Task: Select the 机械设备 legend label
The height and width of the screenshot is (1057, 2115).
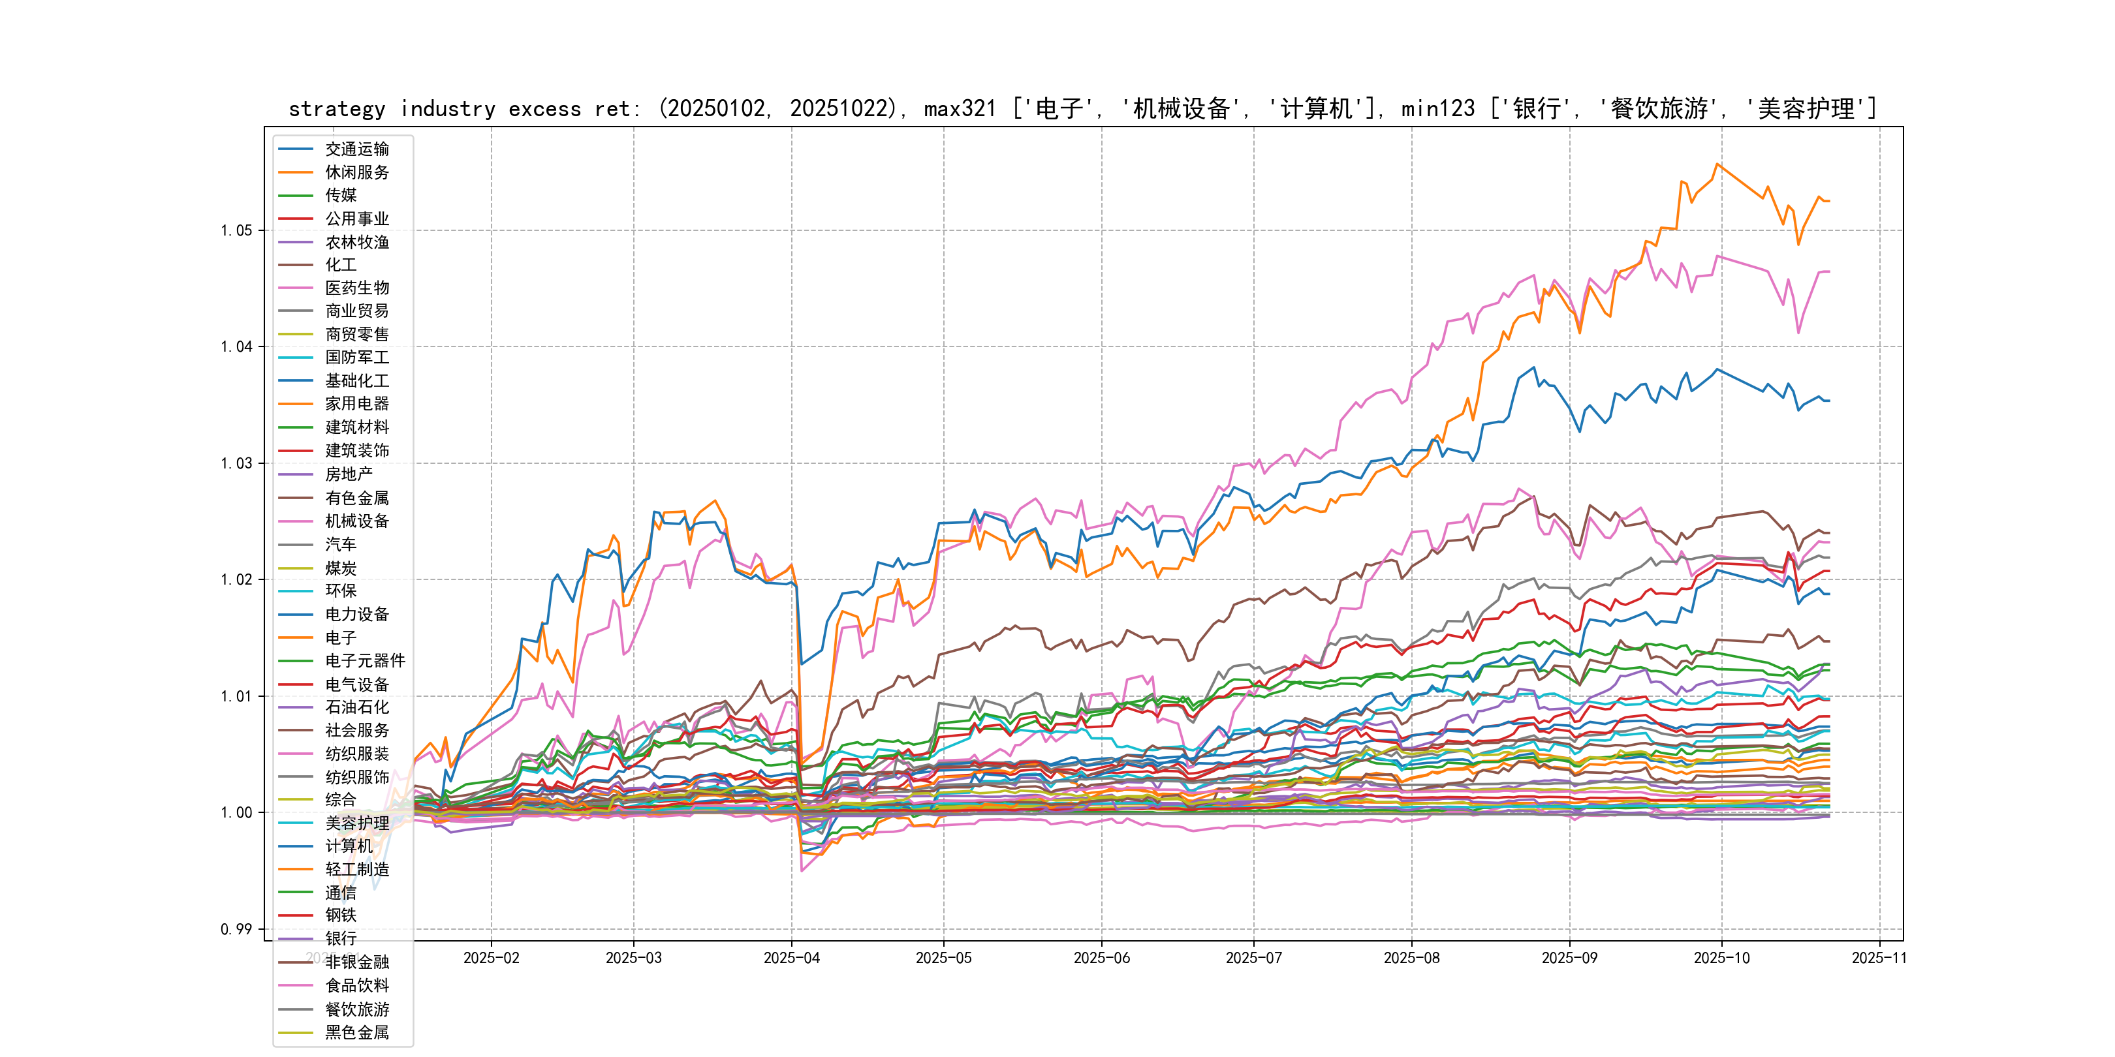Action: [x=357, y=521]
